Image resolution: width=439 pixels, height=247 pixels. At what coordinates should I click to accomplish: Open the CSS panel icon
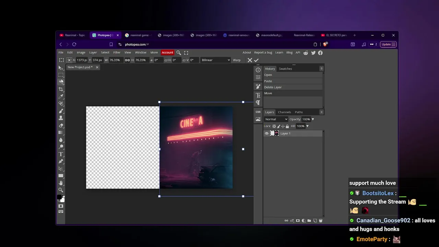tap(258, 112)
